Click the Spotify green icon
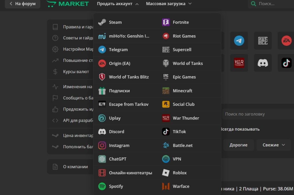Image resolution: width=294 pixels, height=195 pixels. point(102,186)
